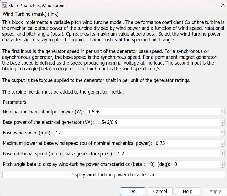Viewport: 227px width, 196px height.
Task: Click the Parameters section heading
Action: click(14, 102)
